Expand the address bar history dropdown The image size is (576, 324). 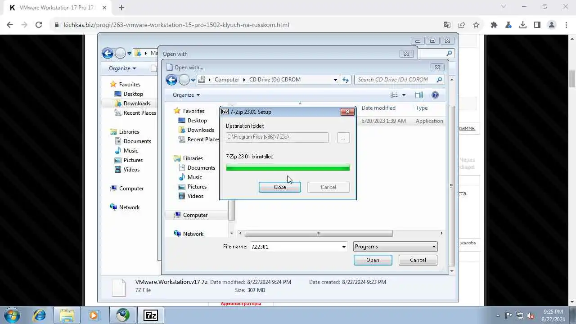click(x=335, y=80)
